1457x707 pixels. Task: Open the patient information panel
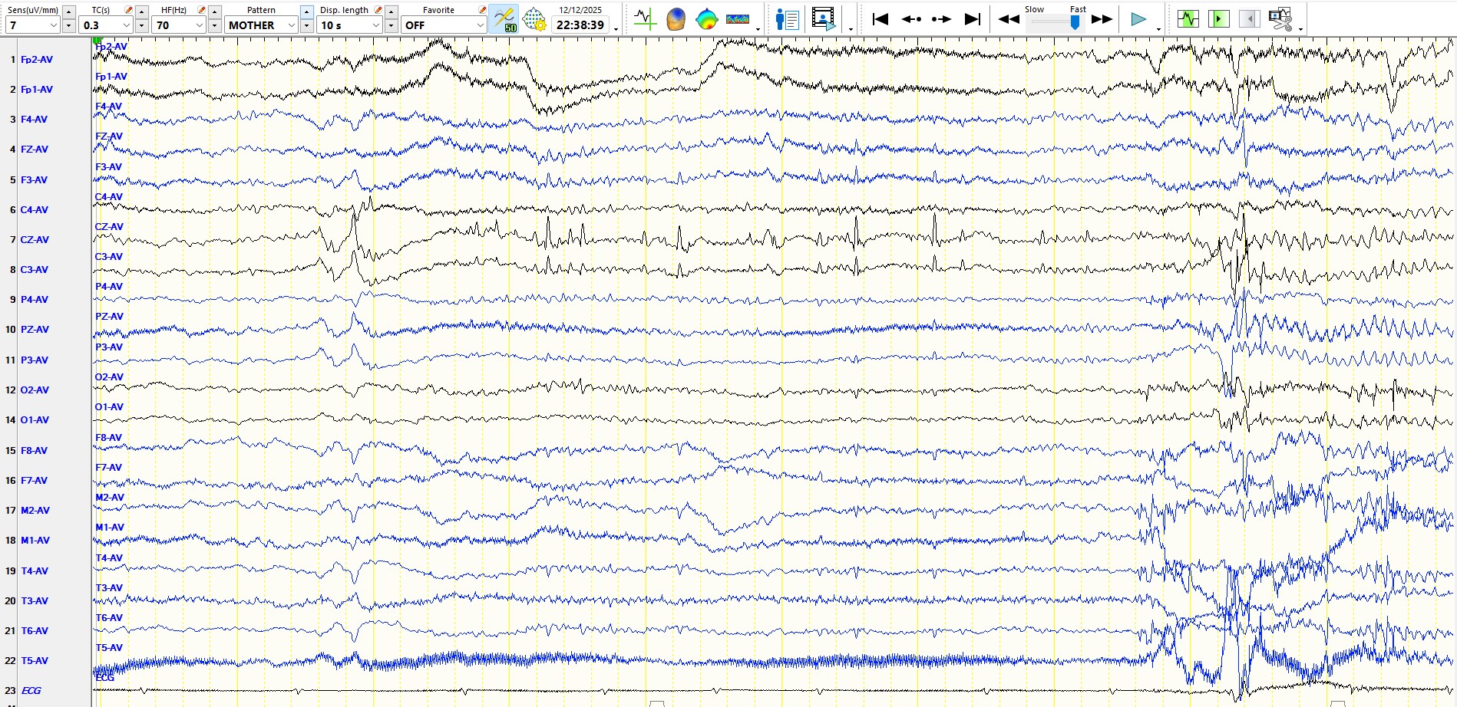[x=788, y=19]
